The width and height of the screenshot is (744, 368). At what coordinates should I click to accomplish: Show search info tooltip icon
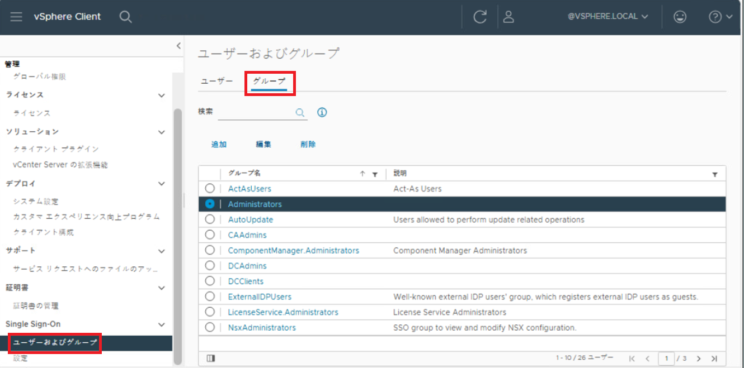(322, 112)
